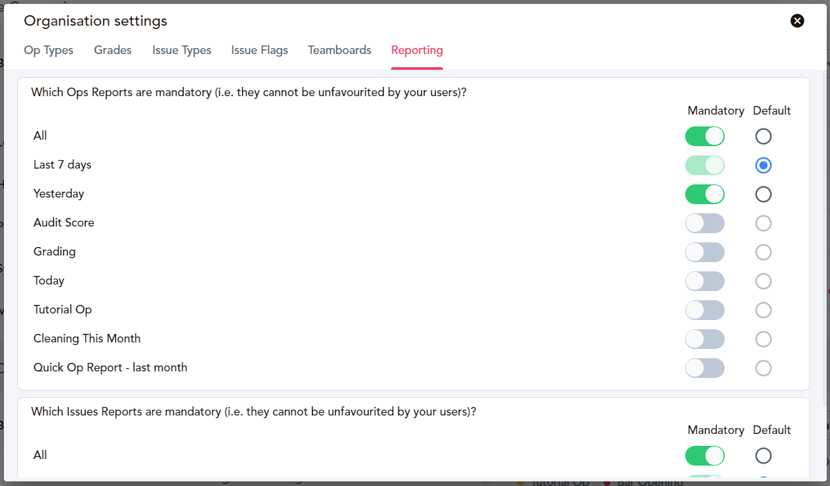Toggle Mandatory for Issues Reports 'All'

point(704,456)
